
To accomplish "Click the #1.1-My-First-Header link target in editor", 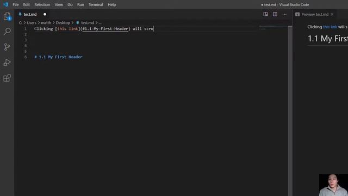I will [105, 29].
